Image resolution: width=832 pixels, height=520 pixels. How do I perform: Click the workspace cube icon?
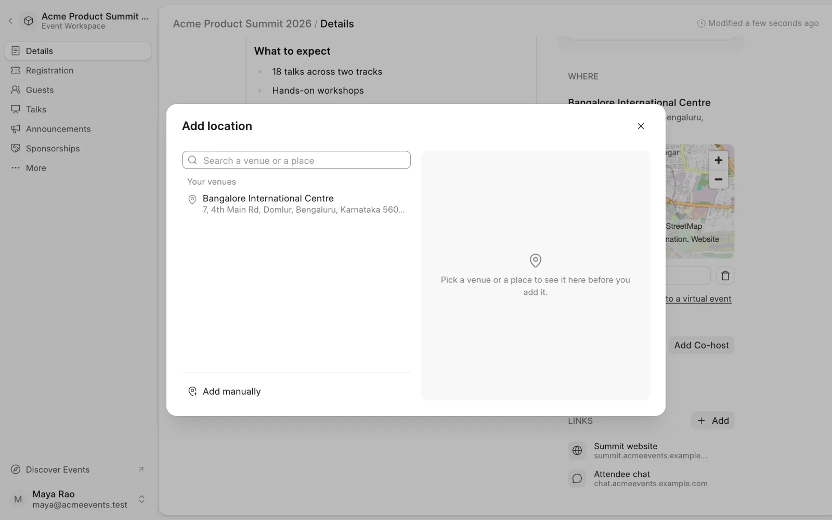(x=29, y=21)
